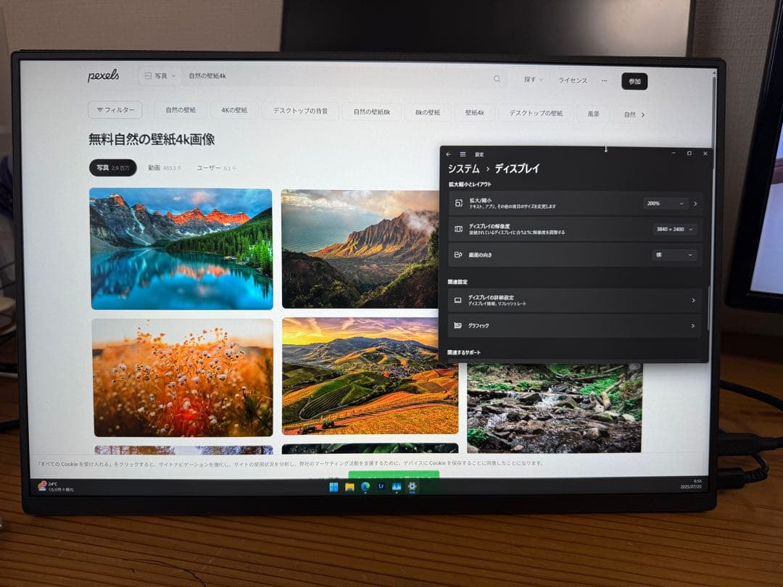This screenshot has width=783, height=587.
Task: Open the 3840 × 2400 resolution dropdown
Action: [674, 229]
